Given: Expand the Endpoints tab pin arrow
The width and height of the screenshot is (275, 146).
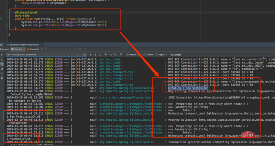Looking at the screenshot, I should pyautogui.click(x=41, y=49).
